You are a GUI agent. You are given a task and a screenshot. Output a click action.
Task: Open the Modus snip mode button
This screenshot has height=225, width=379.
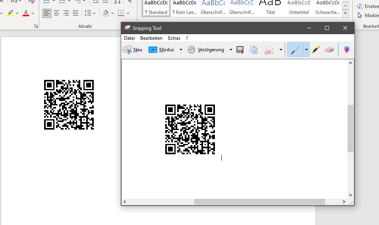pos(161,50)
